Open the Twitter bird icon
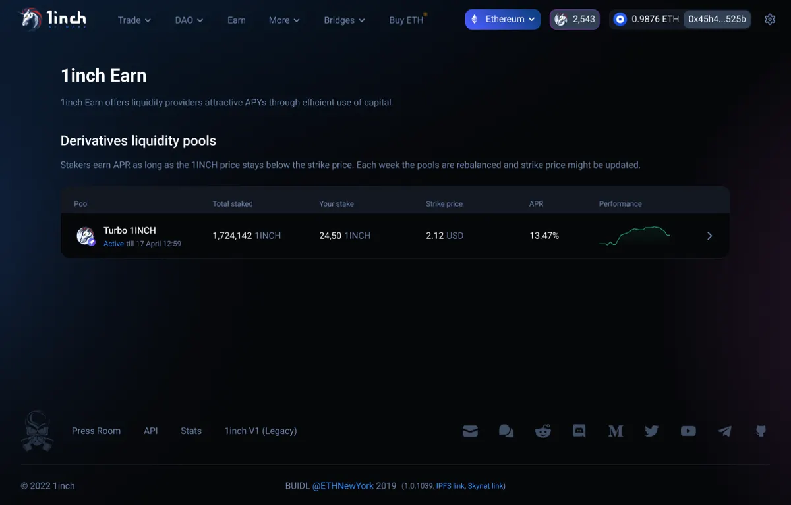Screen dimensions: 791x505 tap(652, 431)
